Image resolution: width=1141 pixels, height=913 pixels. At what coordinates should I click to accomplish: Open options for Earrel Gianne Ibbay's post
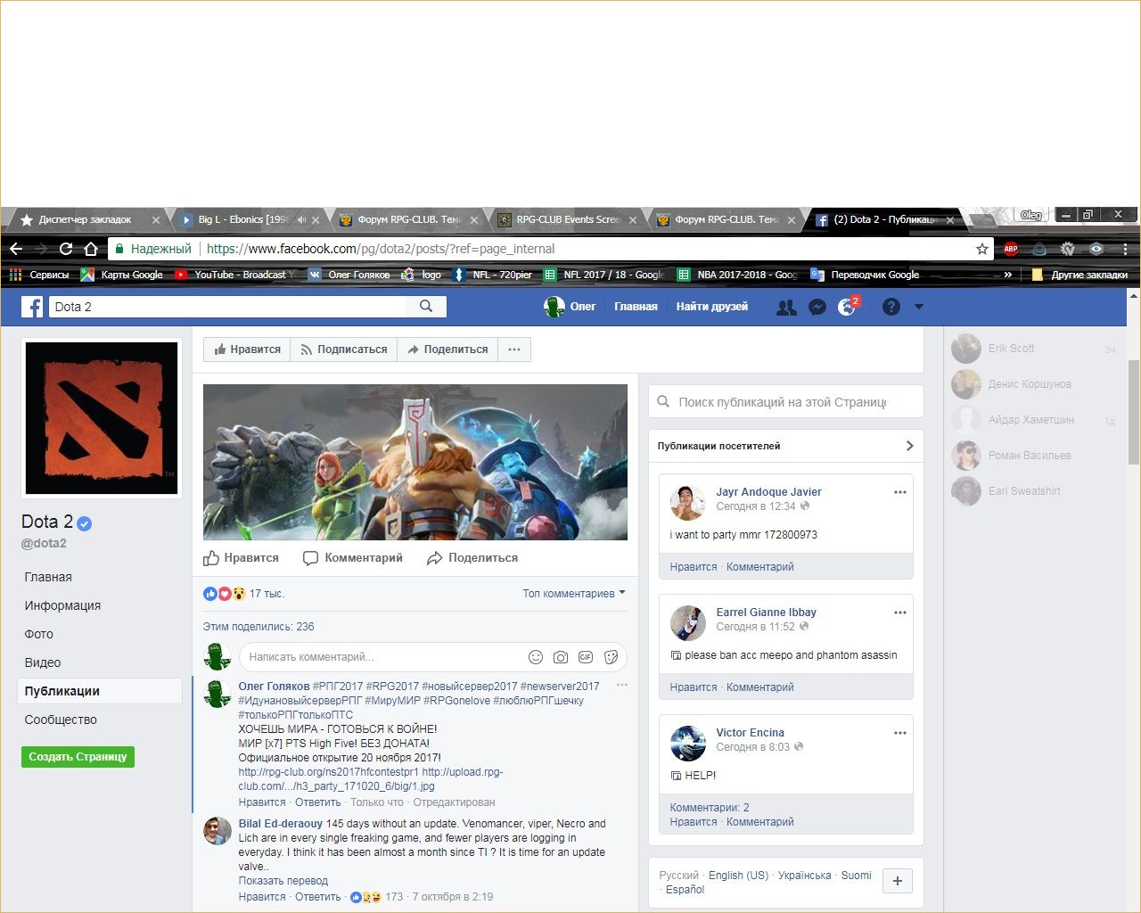[900, 613]
